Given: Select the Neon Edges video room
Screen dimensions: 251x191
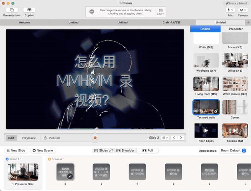Looking at the screenshot, I should coord(206,131).
